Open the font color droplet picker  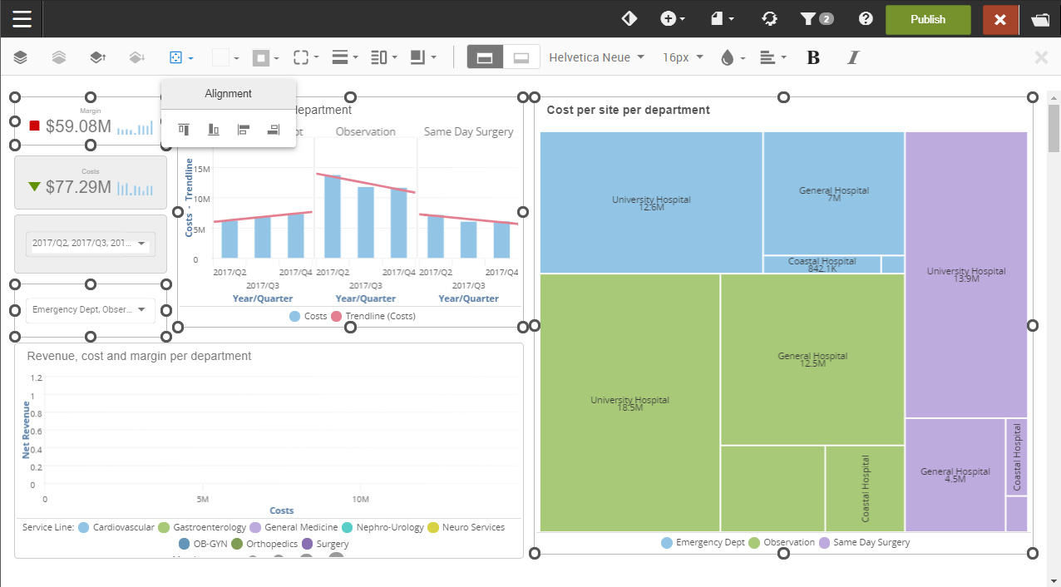[732, 57]
